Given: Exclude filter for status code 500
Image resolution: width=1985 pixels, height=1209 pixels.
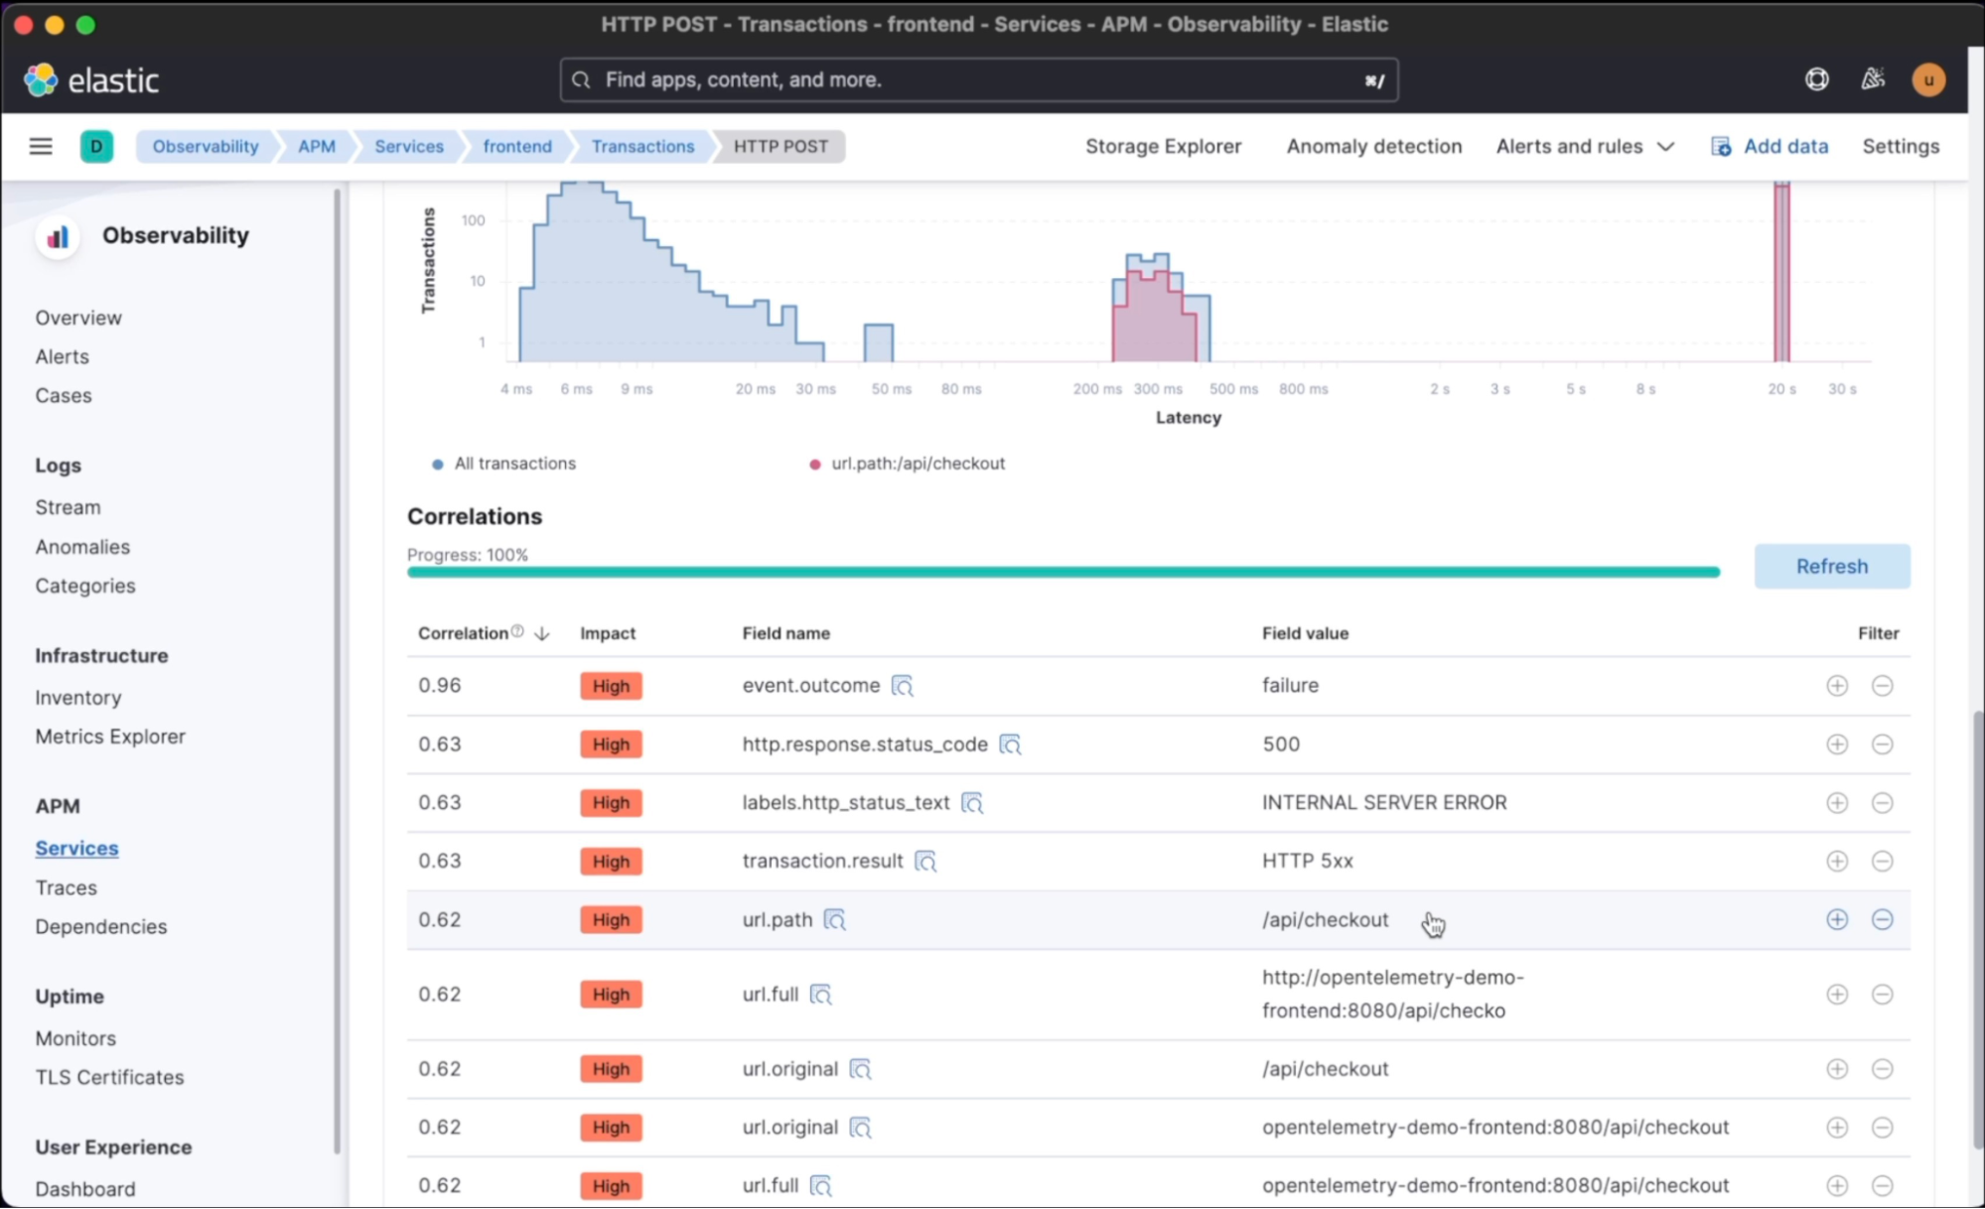Looking at the screenshot, I should tap(1882, 744).
